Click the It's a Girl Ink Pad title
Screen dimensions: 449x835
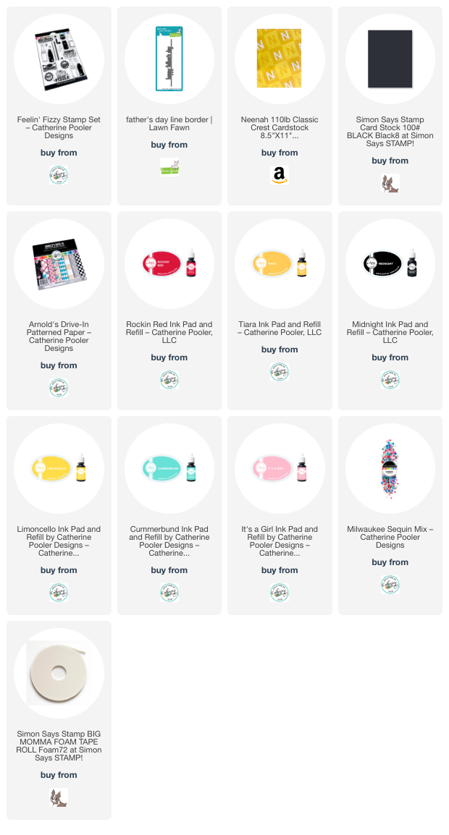tap(280, 541)
